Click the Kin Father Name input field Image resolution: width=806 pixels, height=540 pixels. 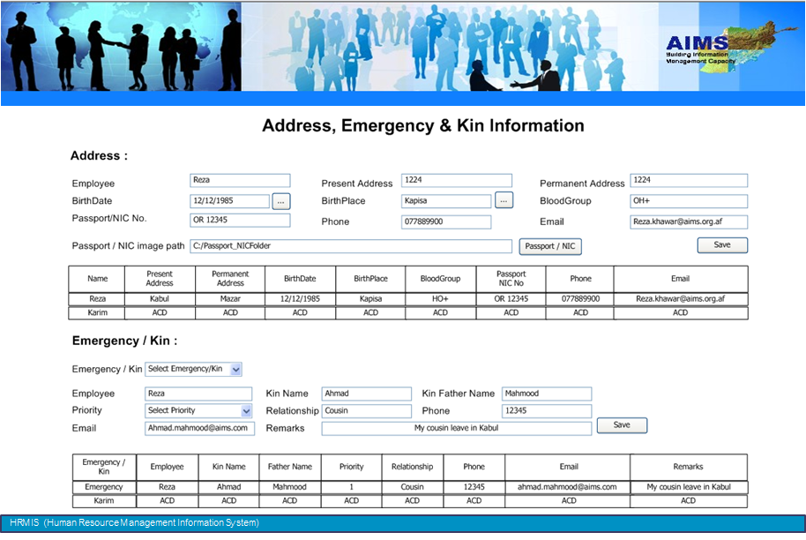point(547,394)
